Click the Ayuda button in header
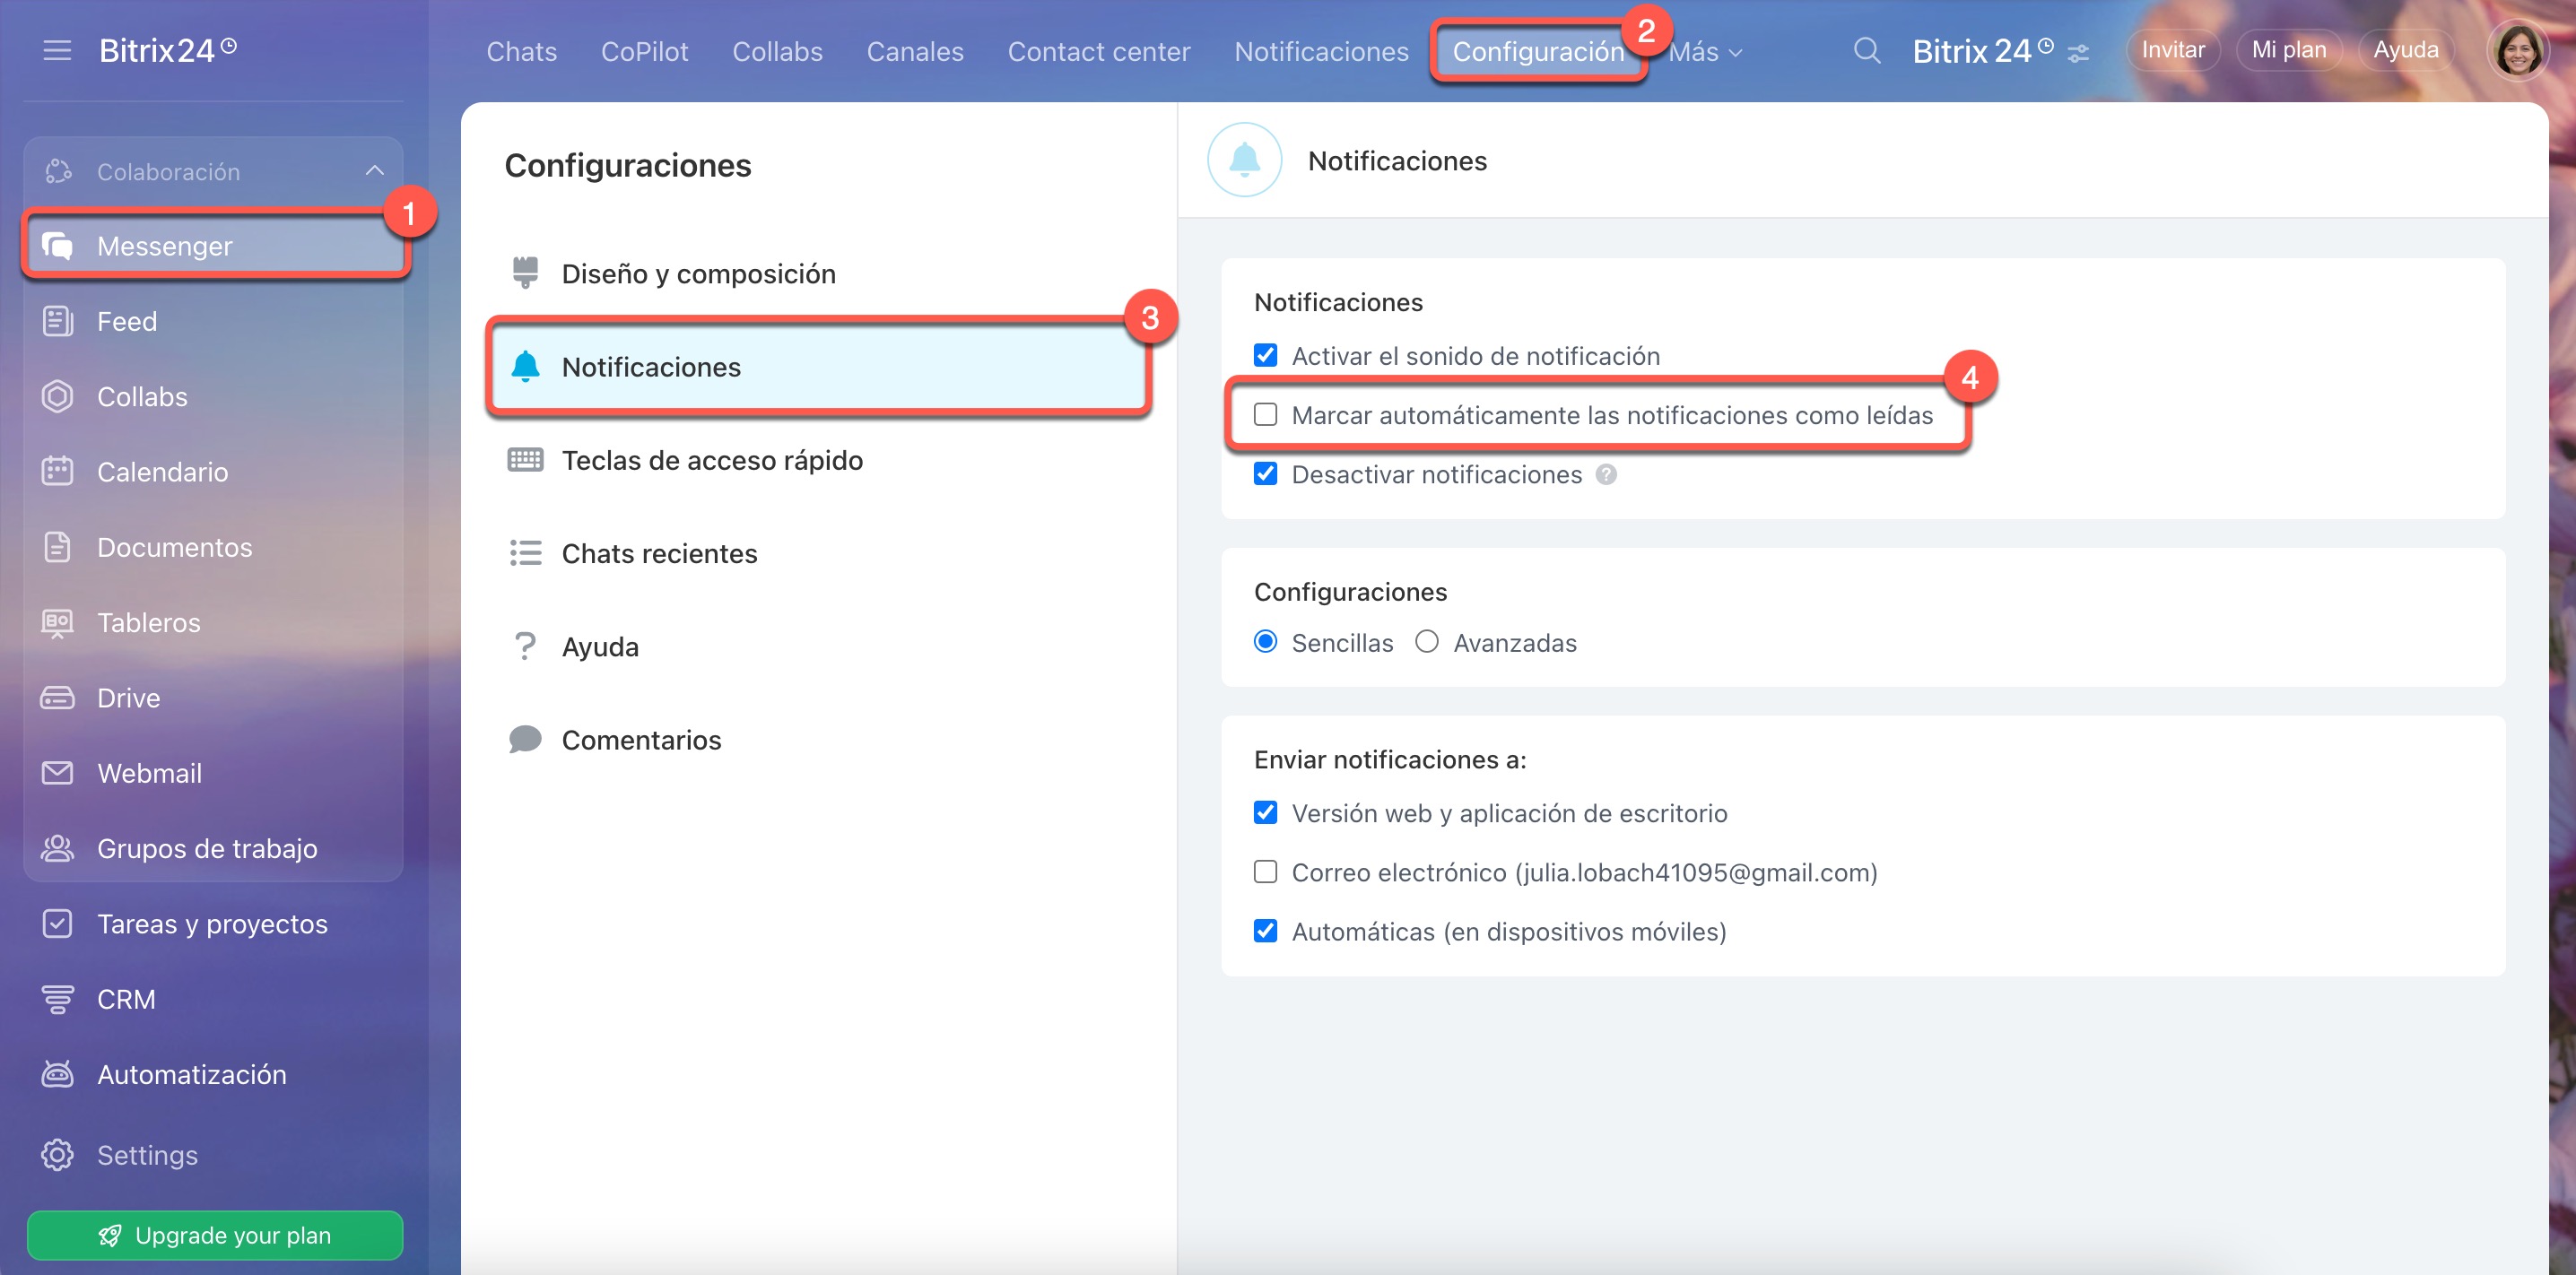Image resolution: width=2576 pixels, height=1275 pixels. coord(2405,50)
